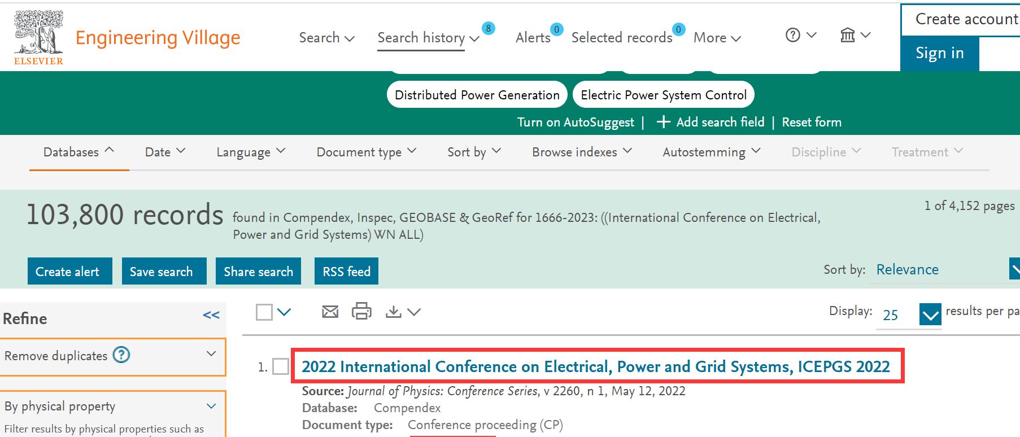This screenshot has width=1020, height=437.
Task: Click Turn on AutoSuggest link
Action: click(576, 122)
